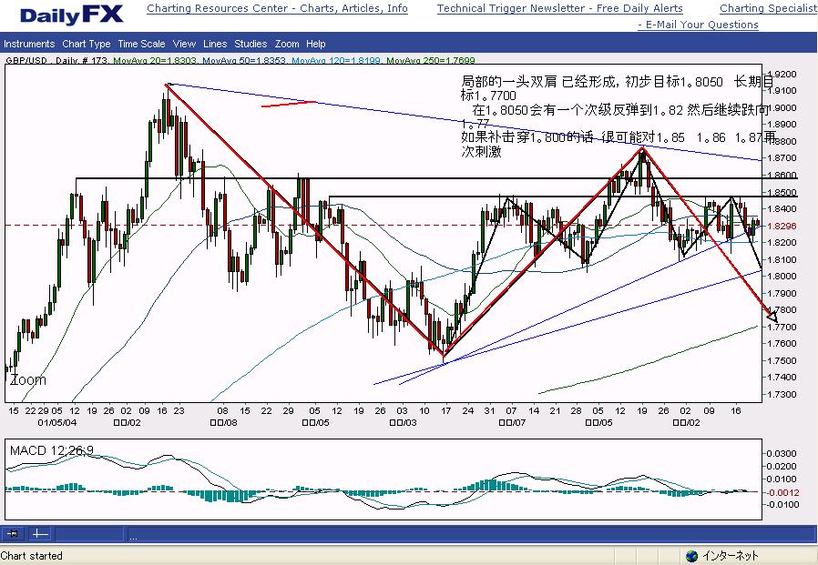Click the pin icon in bottom toolbar
This screenshot has height=565, width=818.
[x=13, y=533]
